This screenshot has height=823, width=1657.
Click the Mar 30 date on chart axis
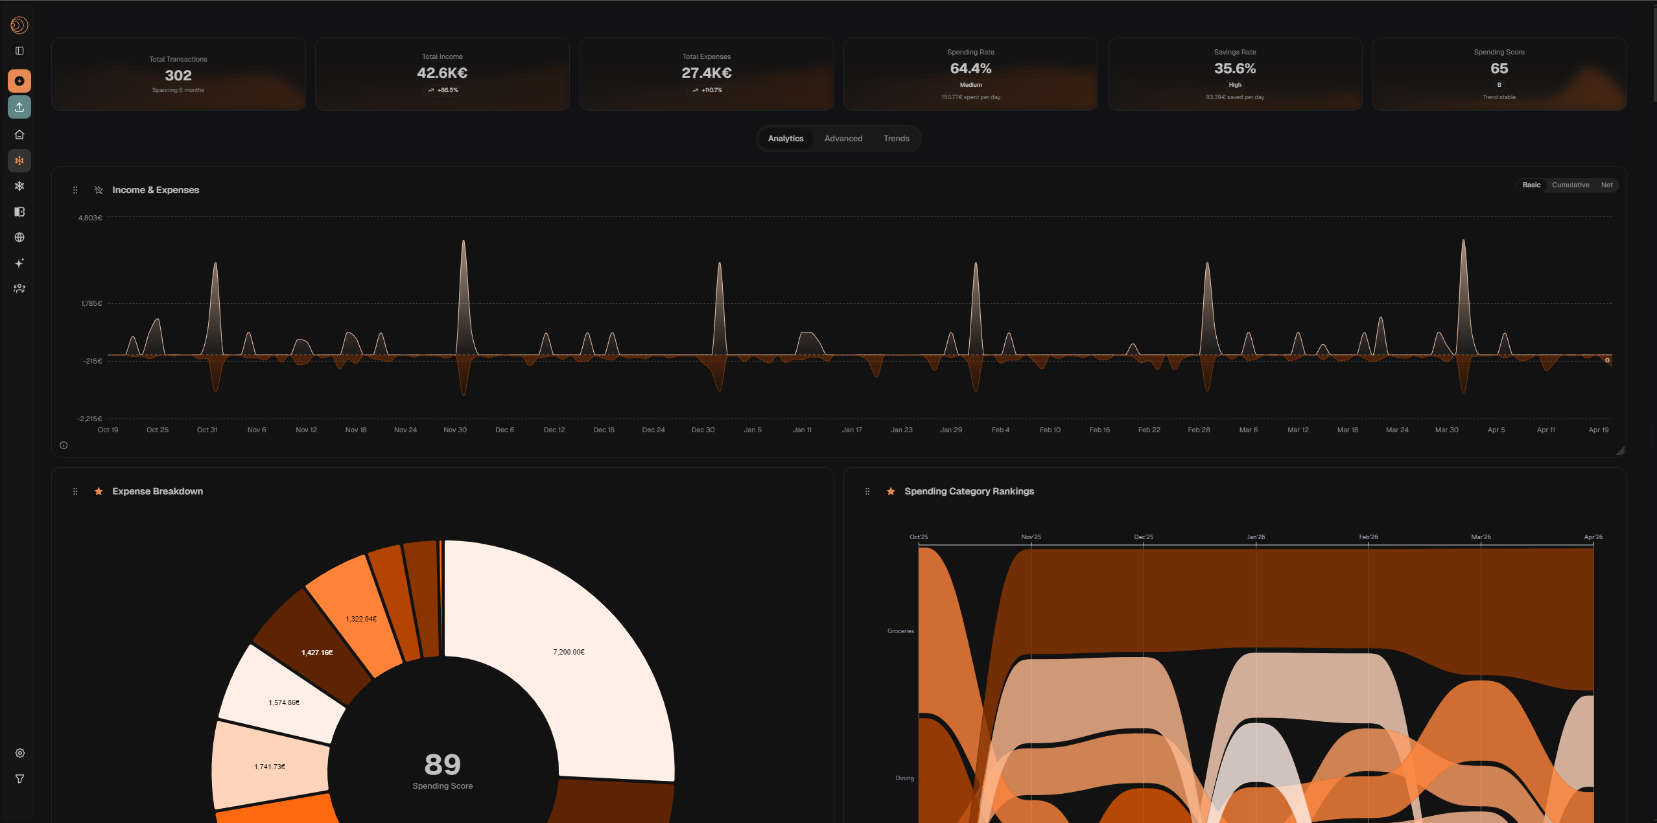point(1446,430)
